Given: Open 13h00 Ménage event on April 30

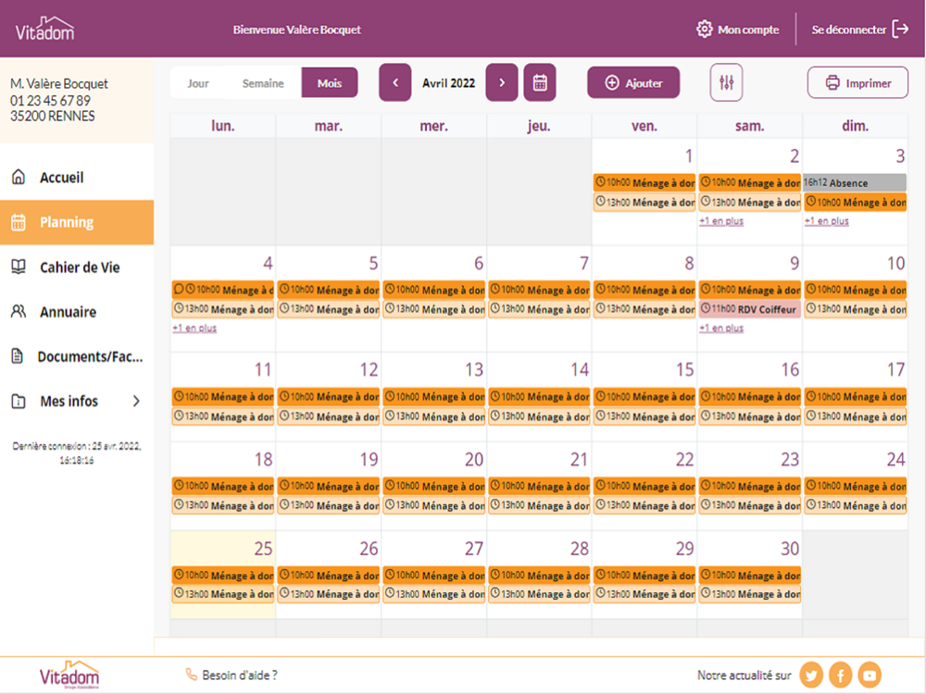Looking at the screenshot, I should point(749,594).
